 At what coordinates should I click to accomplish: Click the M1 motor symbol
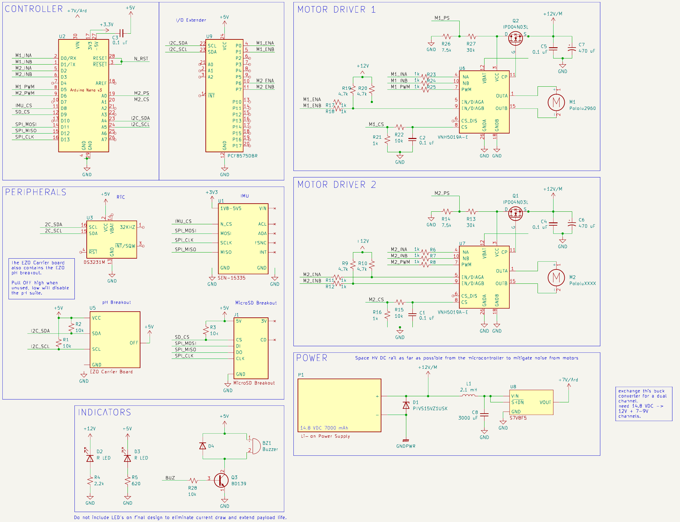(556, 102)
